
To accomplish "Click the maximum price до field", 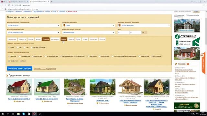I will pos(135,33).
